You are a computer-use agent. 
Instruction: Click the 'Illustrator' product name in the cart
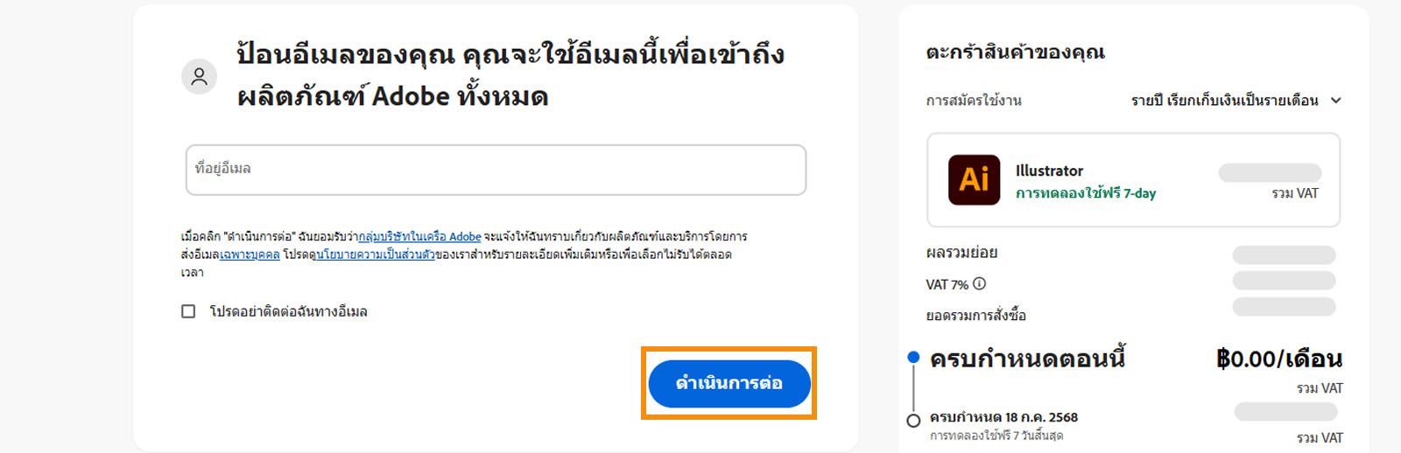coord(1049,171)
